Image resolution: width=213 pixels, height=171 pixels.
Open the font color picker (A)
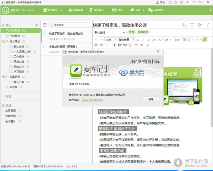pos(160,40)
